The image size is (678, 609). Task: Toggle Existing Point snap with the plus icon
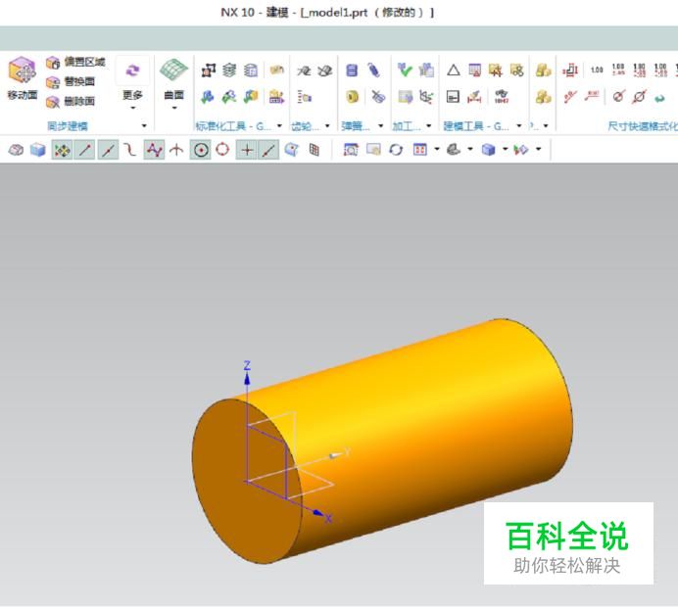click(x=247, y=150)
